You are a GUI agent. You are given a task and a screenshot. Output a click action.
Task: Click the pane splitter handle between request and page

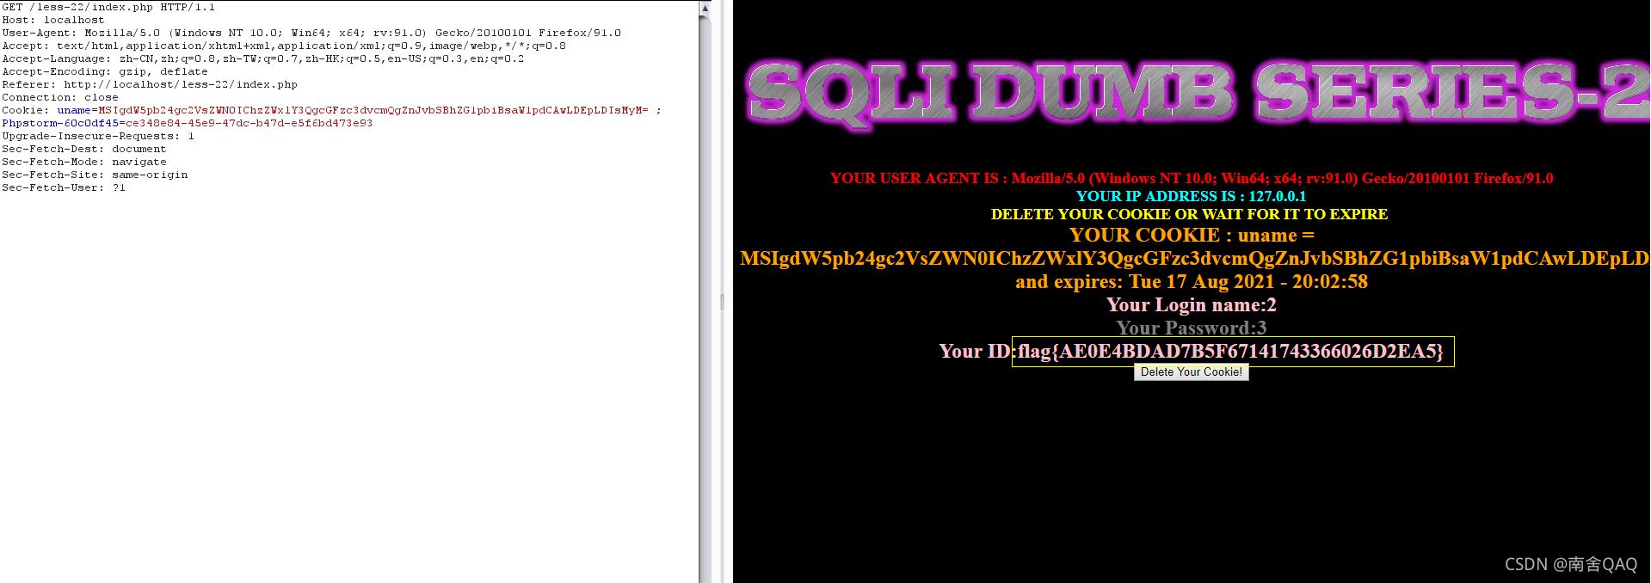click(722, 302)
